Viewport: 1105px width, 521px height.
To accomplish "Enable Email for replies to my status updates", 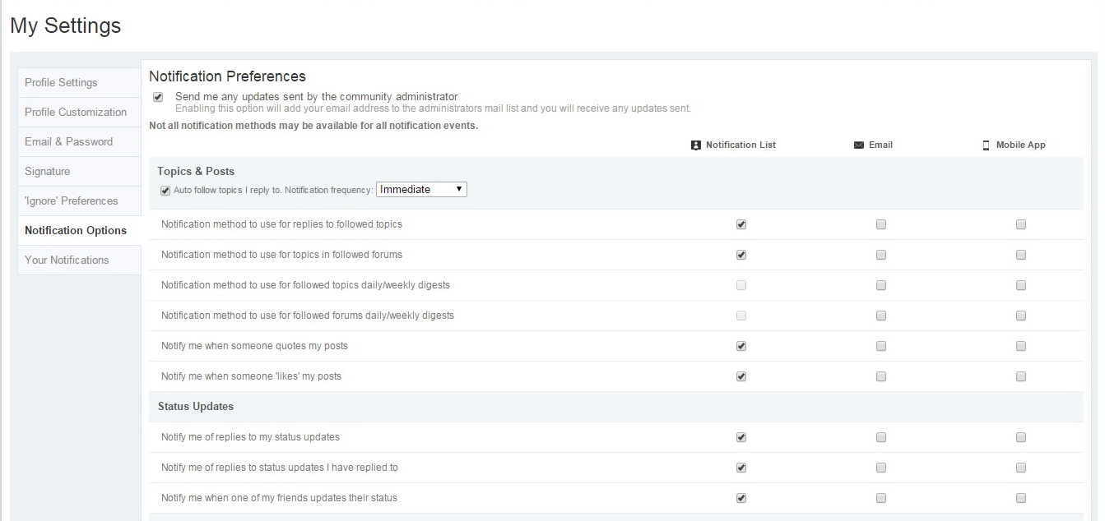I will (x=881, y=437).
